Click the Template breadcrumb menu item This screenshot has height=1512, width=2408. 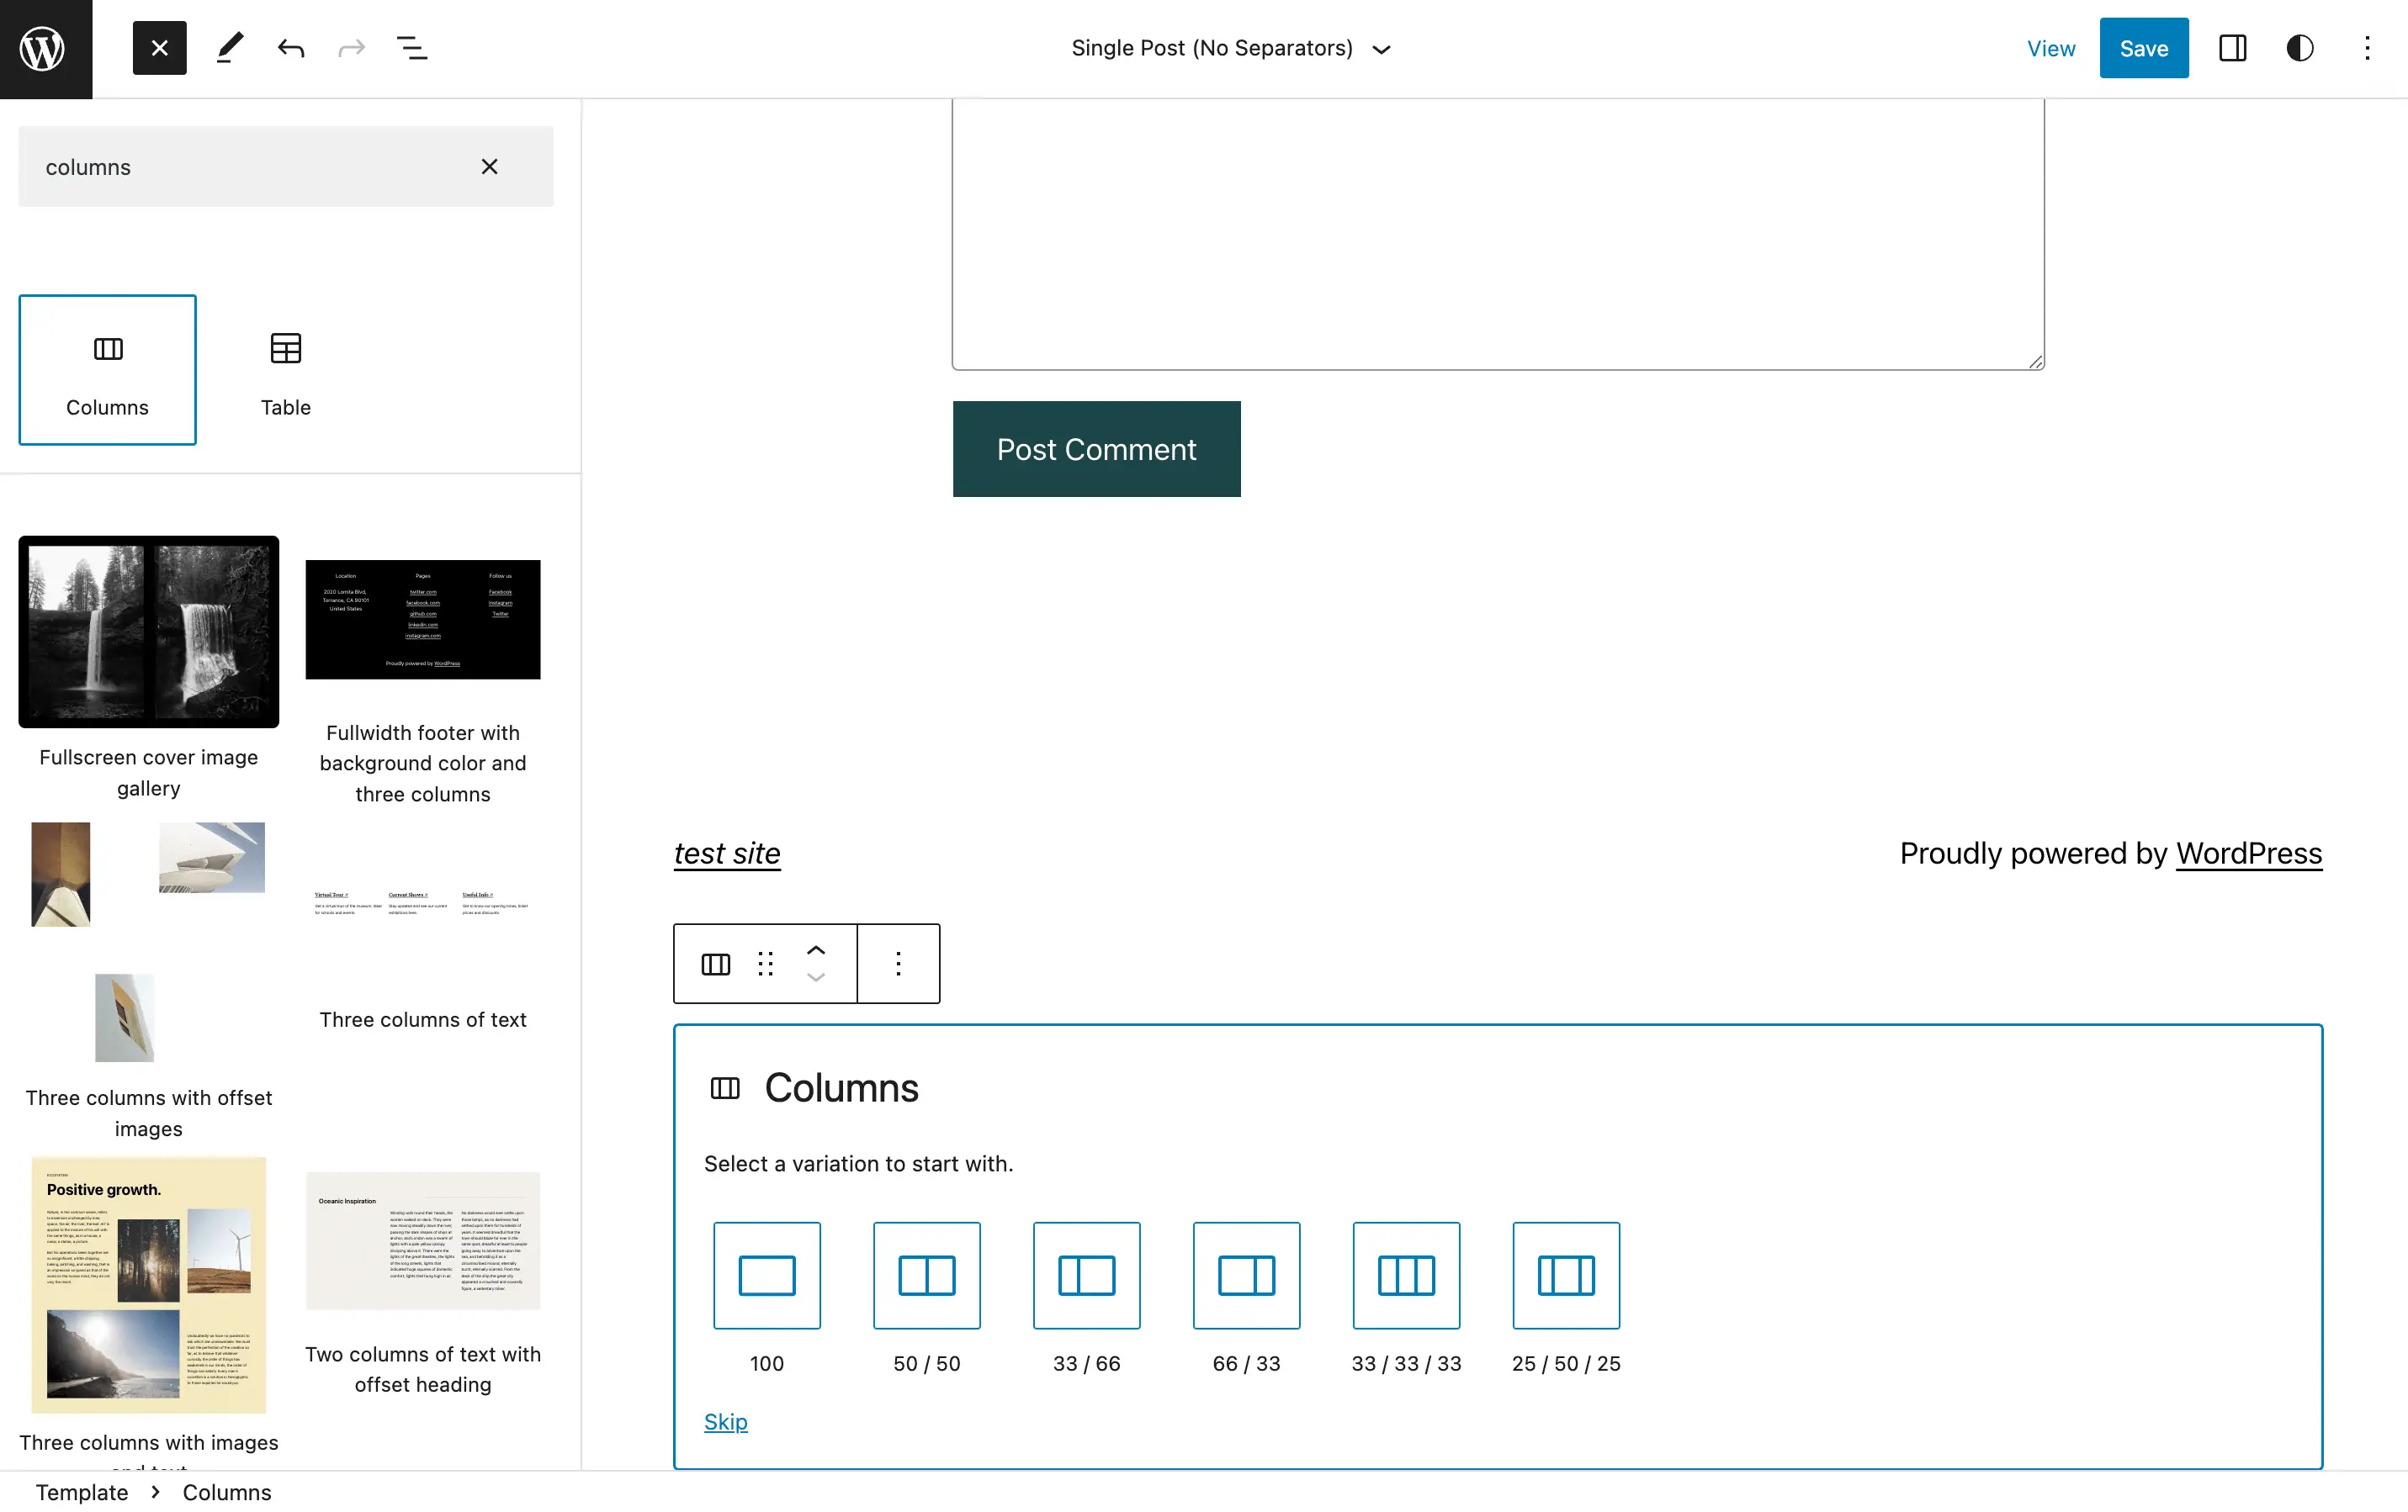pos(82,1491)
